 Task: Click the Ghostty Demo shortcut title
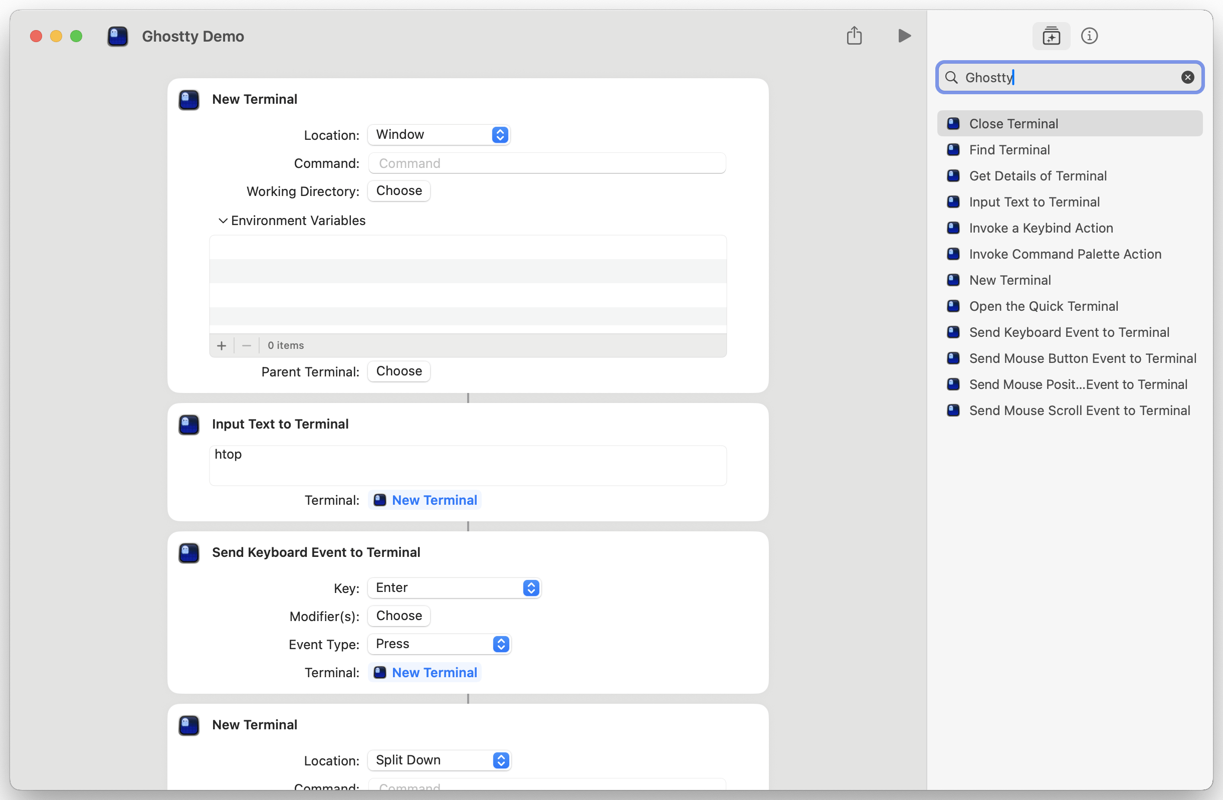[192, 37]
